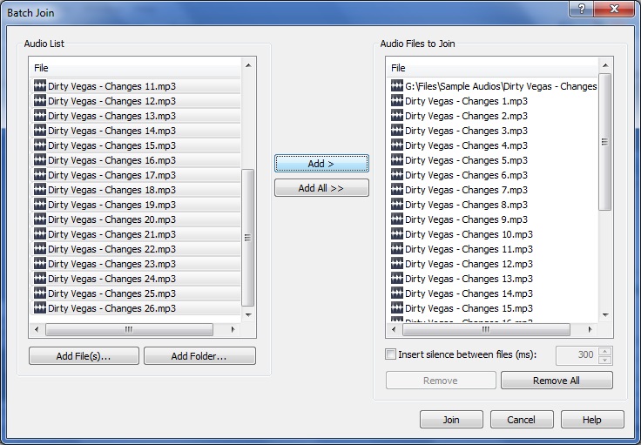Select Dirty Vegas - Changes 25.mp3 in Audio List
Viewport: 641px width, 445px height.
tap(135, 293)
